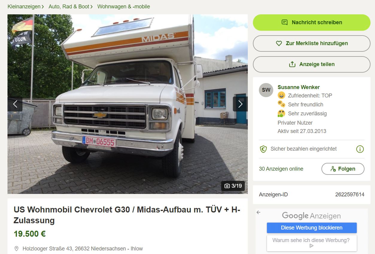
Task: Write a message via Nachricht schreiben
Action: tap(312, 22)
